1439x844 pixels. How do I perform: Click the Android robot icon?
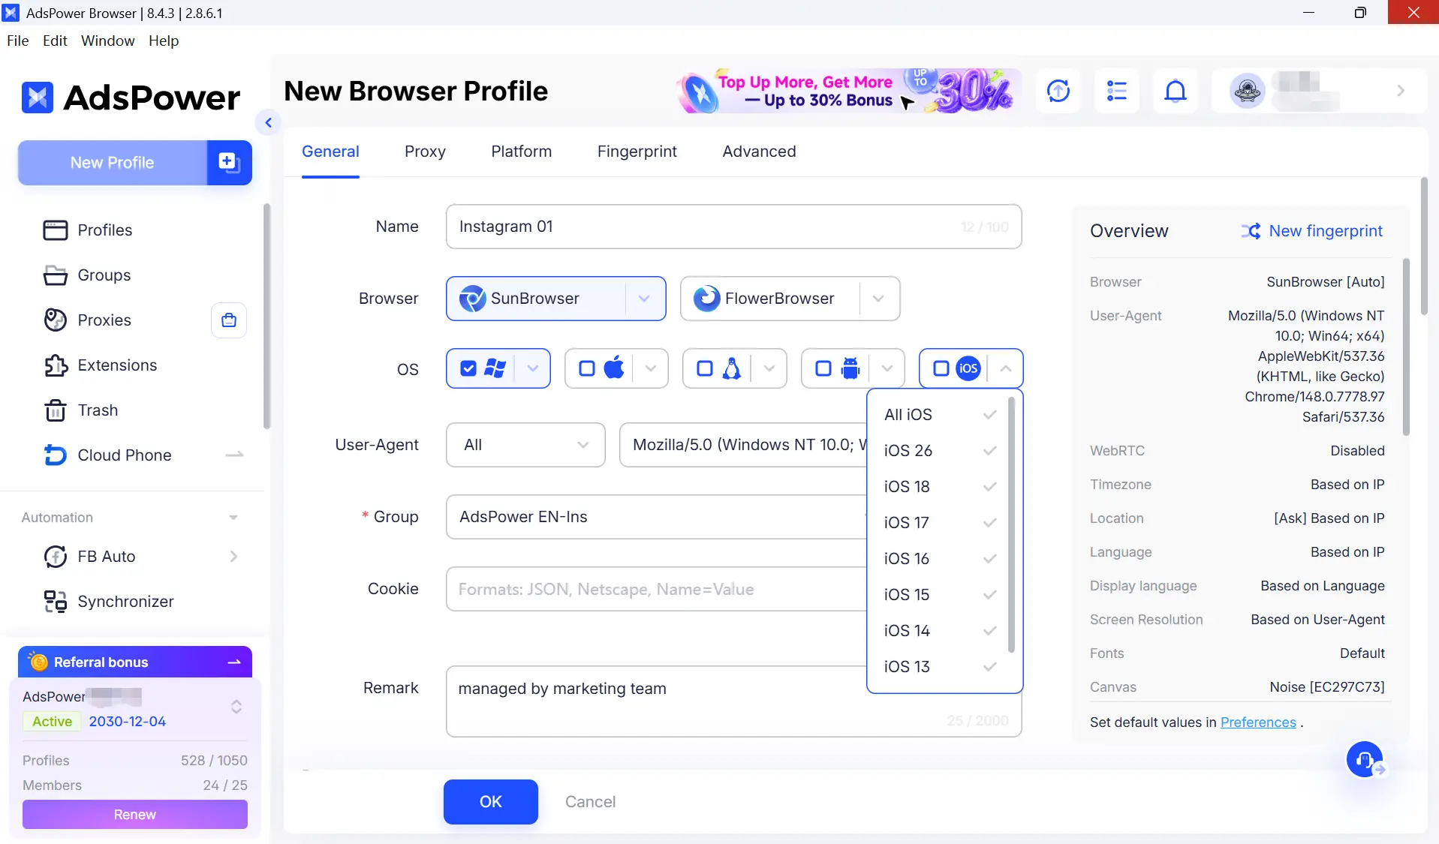[850, 368]
